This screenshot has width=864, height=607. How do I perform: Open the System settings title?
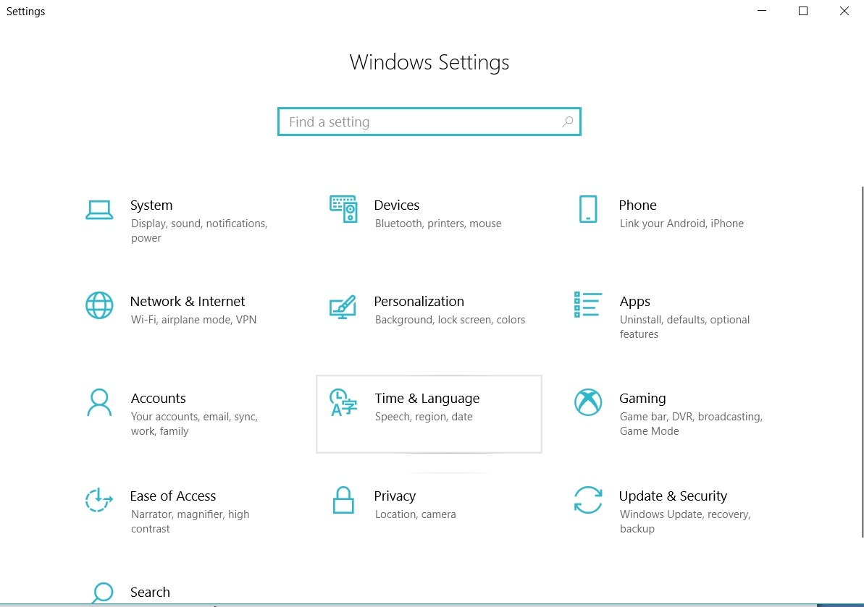click(151, 205)
